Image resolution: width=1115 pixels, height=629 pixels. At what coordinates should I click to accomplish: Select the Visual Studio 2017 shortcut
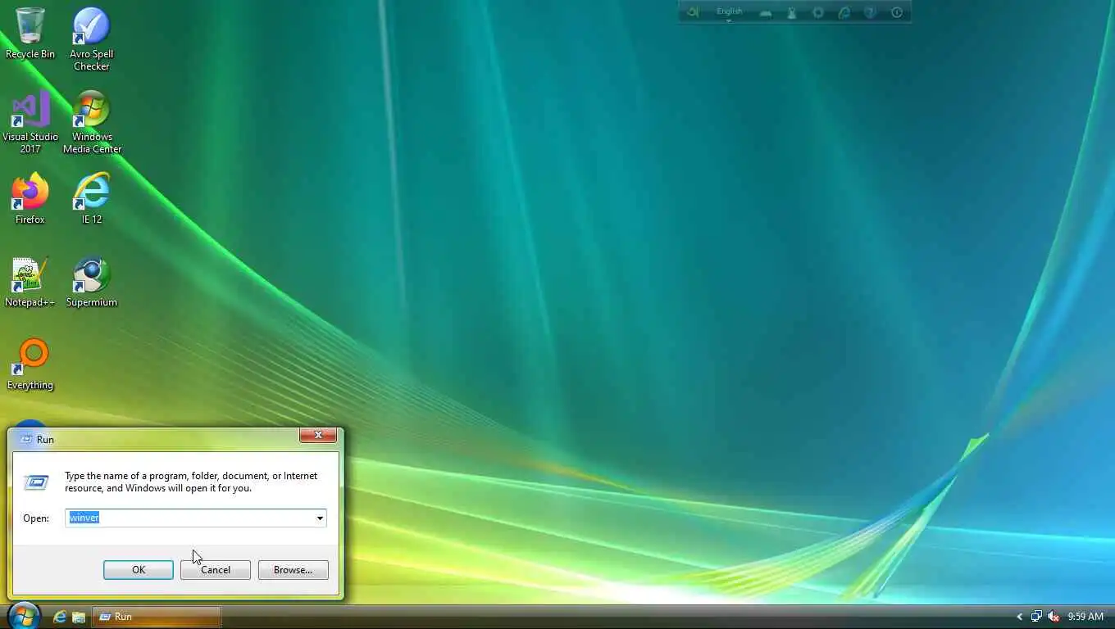[x=30, y=121]
